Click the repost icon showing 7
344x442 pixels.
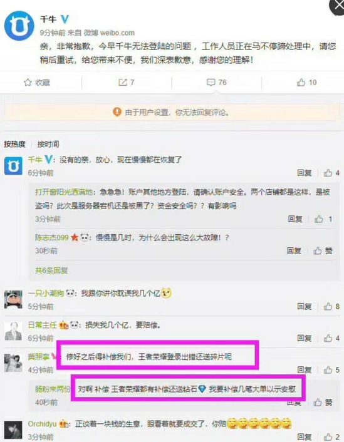(123, 82)
